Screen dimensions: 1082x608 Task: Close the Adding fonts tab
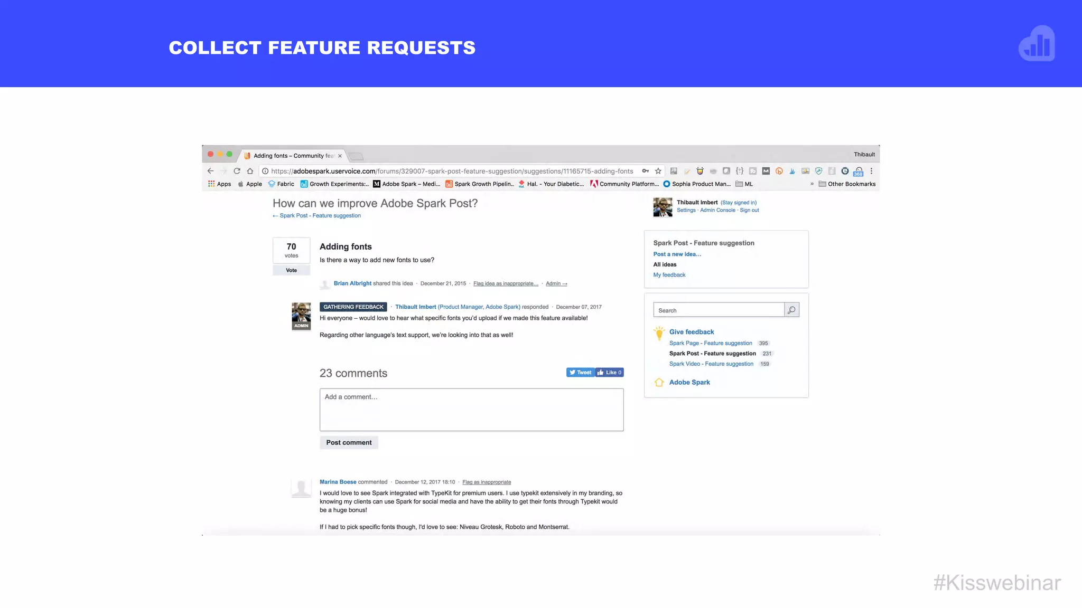point(340,156)
